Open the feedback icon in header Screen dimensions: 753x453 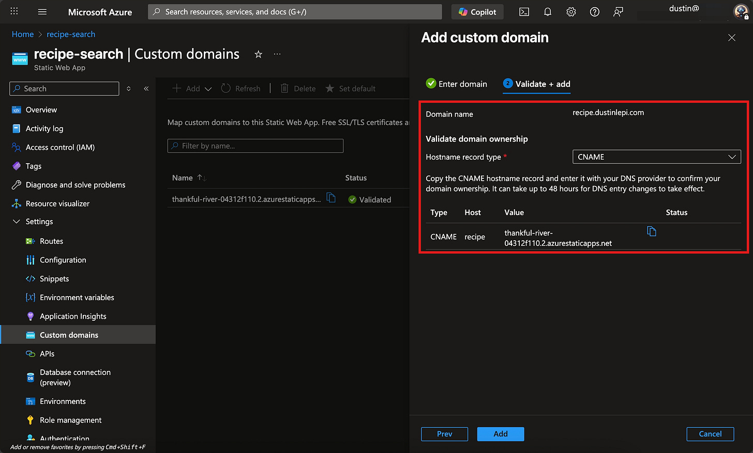[x=618, y=12]
